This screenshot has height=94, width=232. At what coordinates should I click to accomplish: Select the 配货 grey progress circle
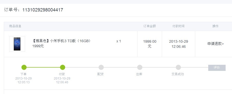(x=101, y=67)
